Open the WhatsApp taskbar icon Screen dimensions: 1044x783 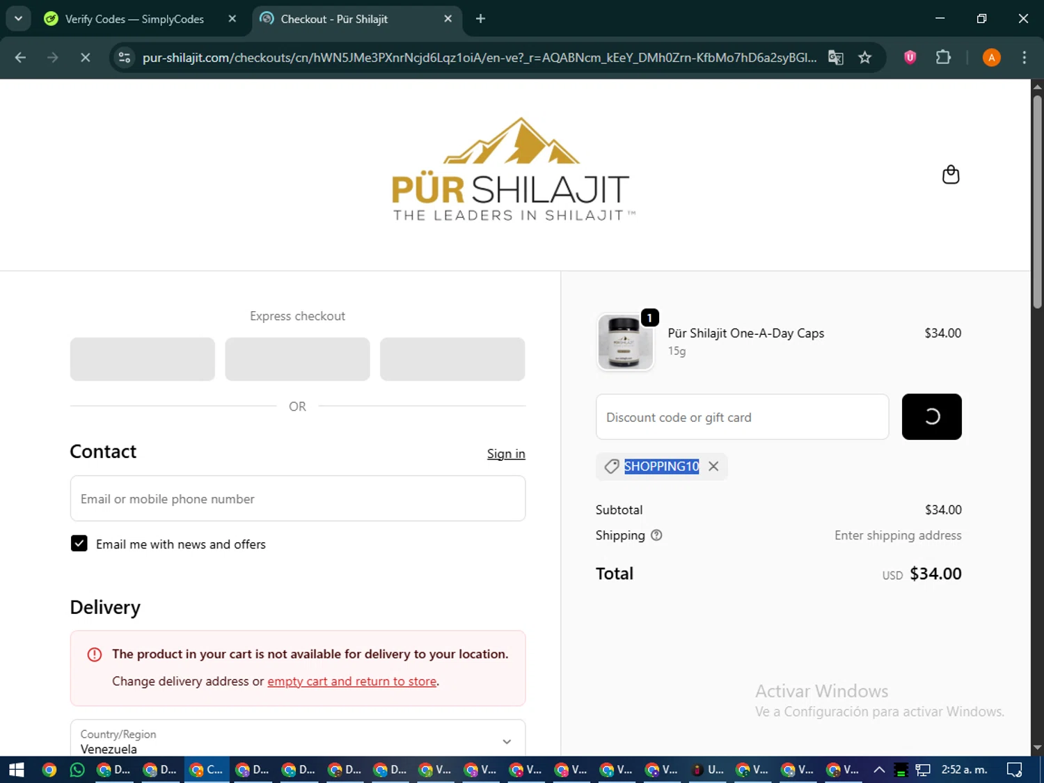[77, 770]
